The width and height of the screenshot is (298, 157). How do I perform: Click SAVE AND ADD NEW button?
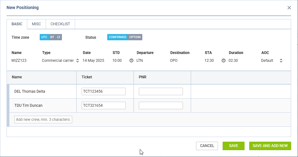270,146
